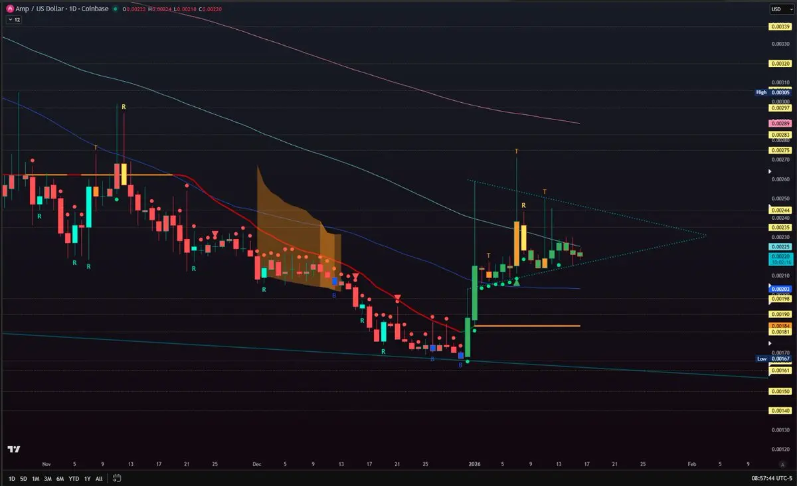Click the Low 0.00167 price label
797x486 pixels.
pyautogui.click(x=774, y=359)
